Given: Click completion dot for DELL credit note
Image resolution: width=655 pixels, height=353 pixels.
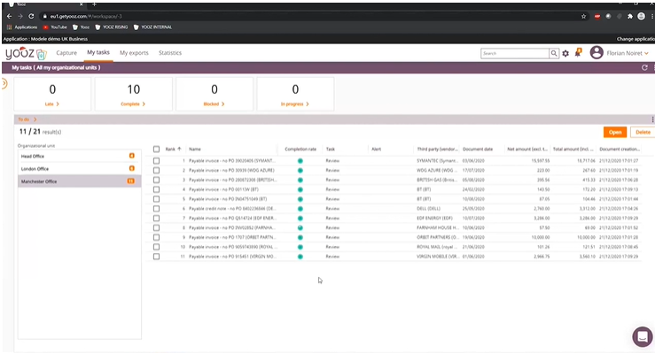Looking at the screenshot, I should pos(300,209).
